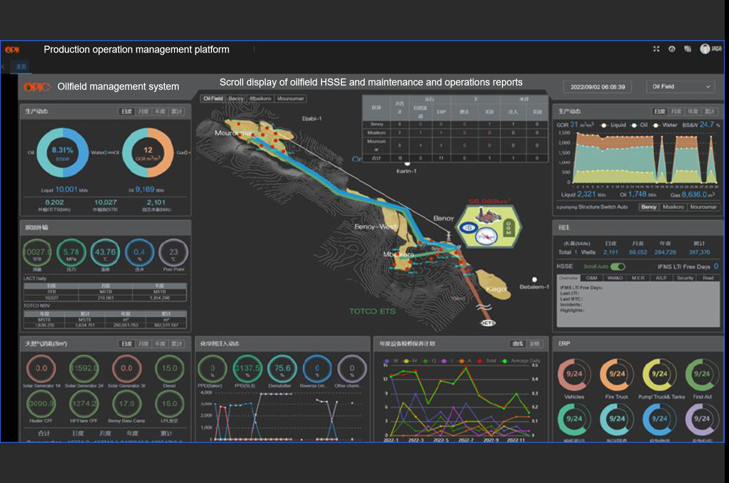Image resolution: width=729 pixels, height=483 pixels.
Task: Open the HSSE Well&O tab
Action: 615,278
